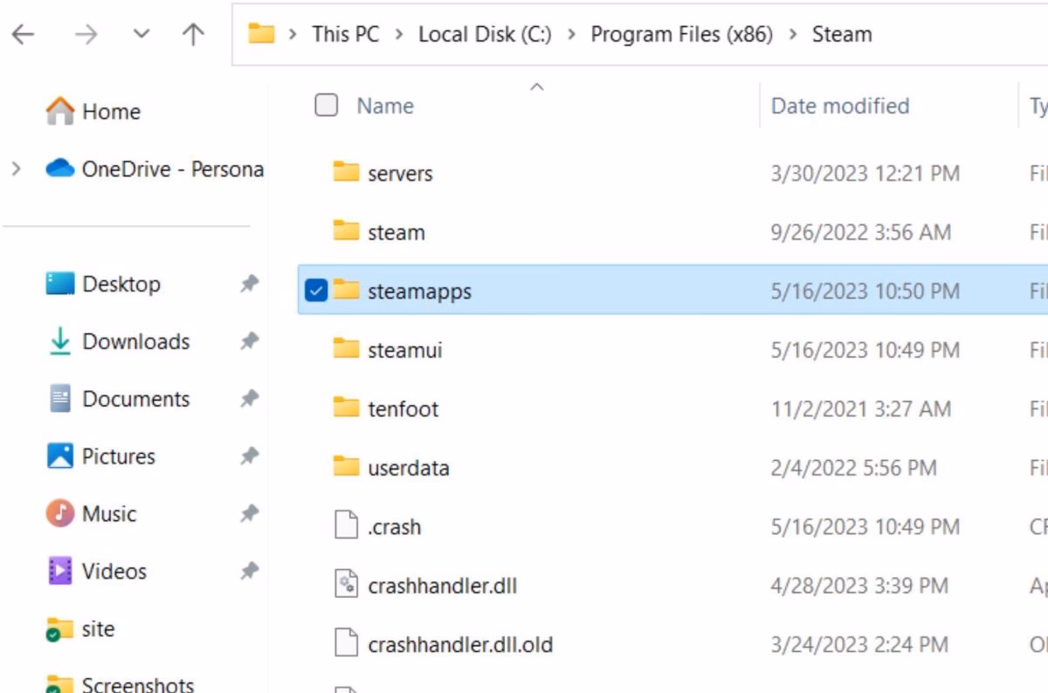Select the tenfoot folder
This screenshot has width=1048, height=693.
(403, 409)
